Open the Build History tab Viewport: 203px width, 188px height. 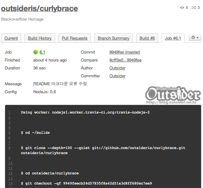tap(40, 38)
